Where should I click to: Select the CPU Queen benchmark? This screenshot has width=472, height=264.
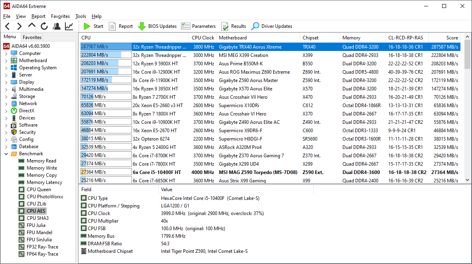[x=38, y=190]
